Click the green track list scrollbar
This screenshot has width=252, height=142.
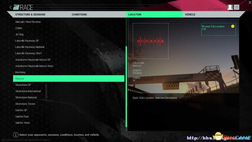(x=126, y=87)
